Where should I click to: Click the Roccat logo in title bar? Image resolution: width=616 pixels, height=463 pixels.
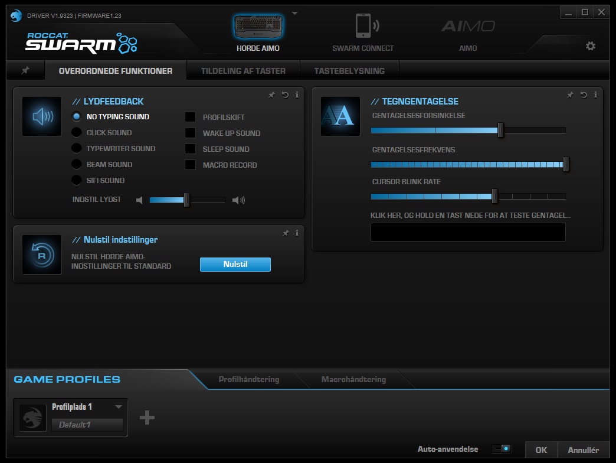[x=16, y=16]
